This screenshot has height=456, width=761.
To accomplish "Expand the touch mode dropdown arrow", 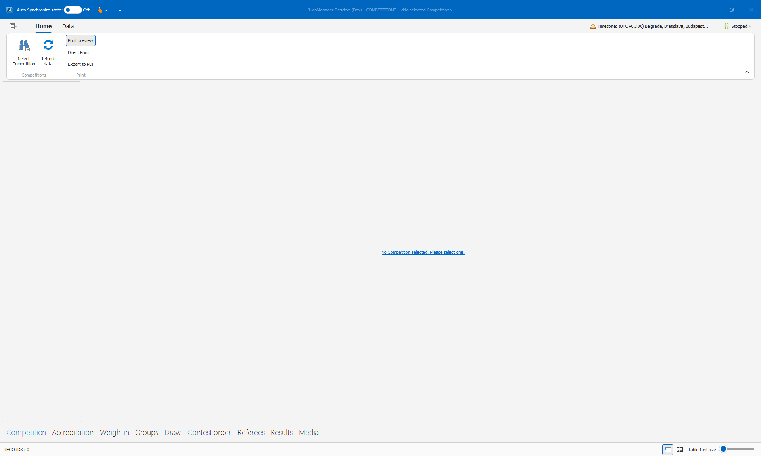I will [106, 10].
